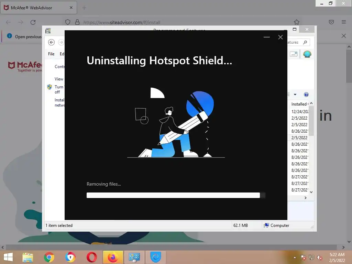Click the vertical scrollbar down arrow in programs list
This screenshot has height=264, width=352.
(x=311, y=192)
